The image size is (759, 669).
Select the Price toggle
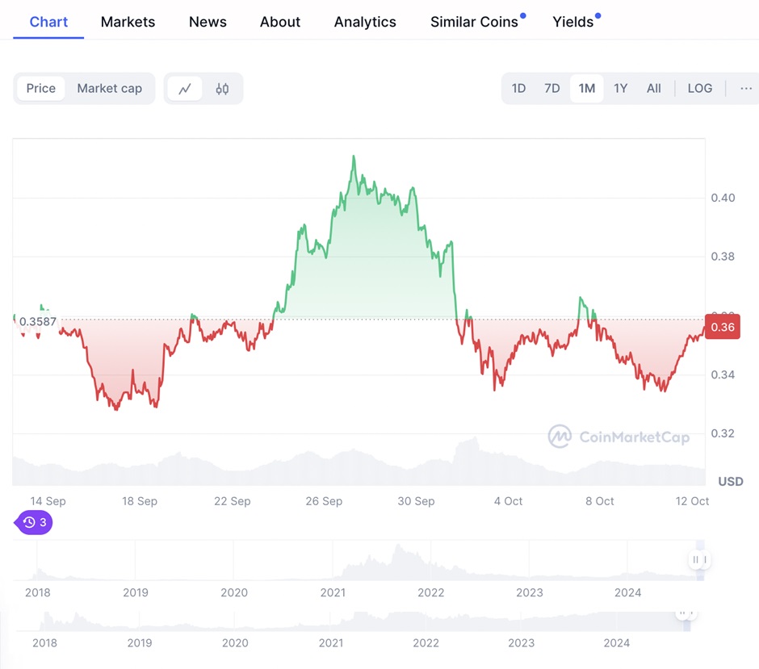(41, 89)
